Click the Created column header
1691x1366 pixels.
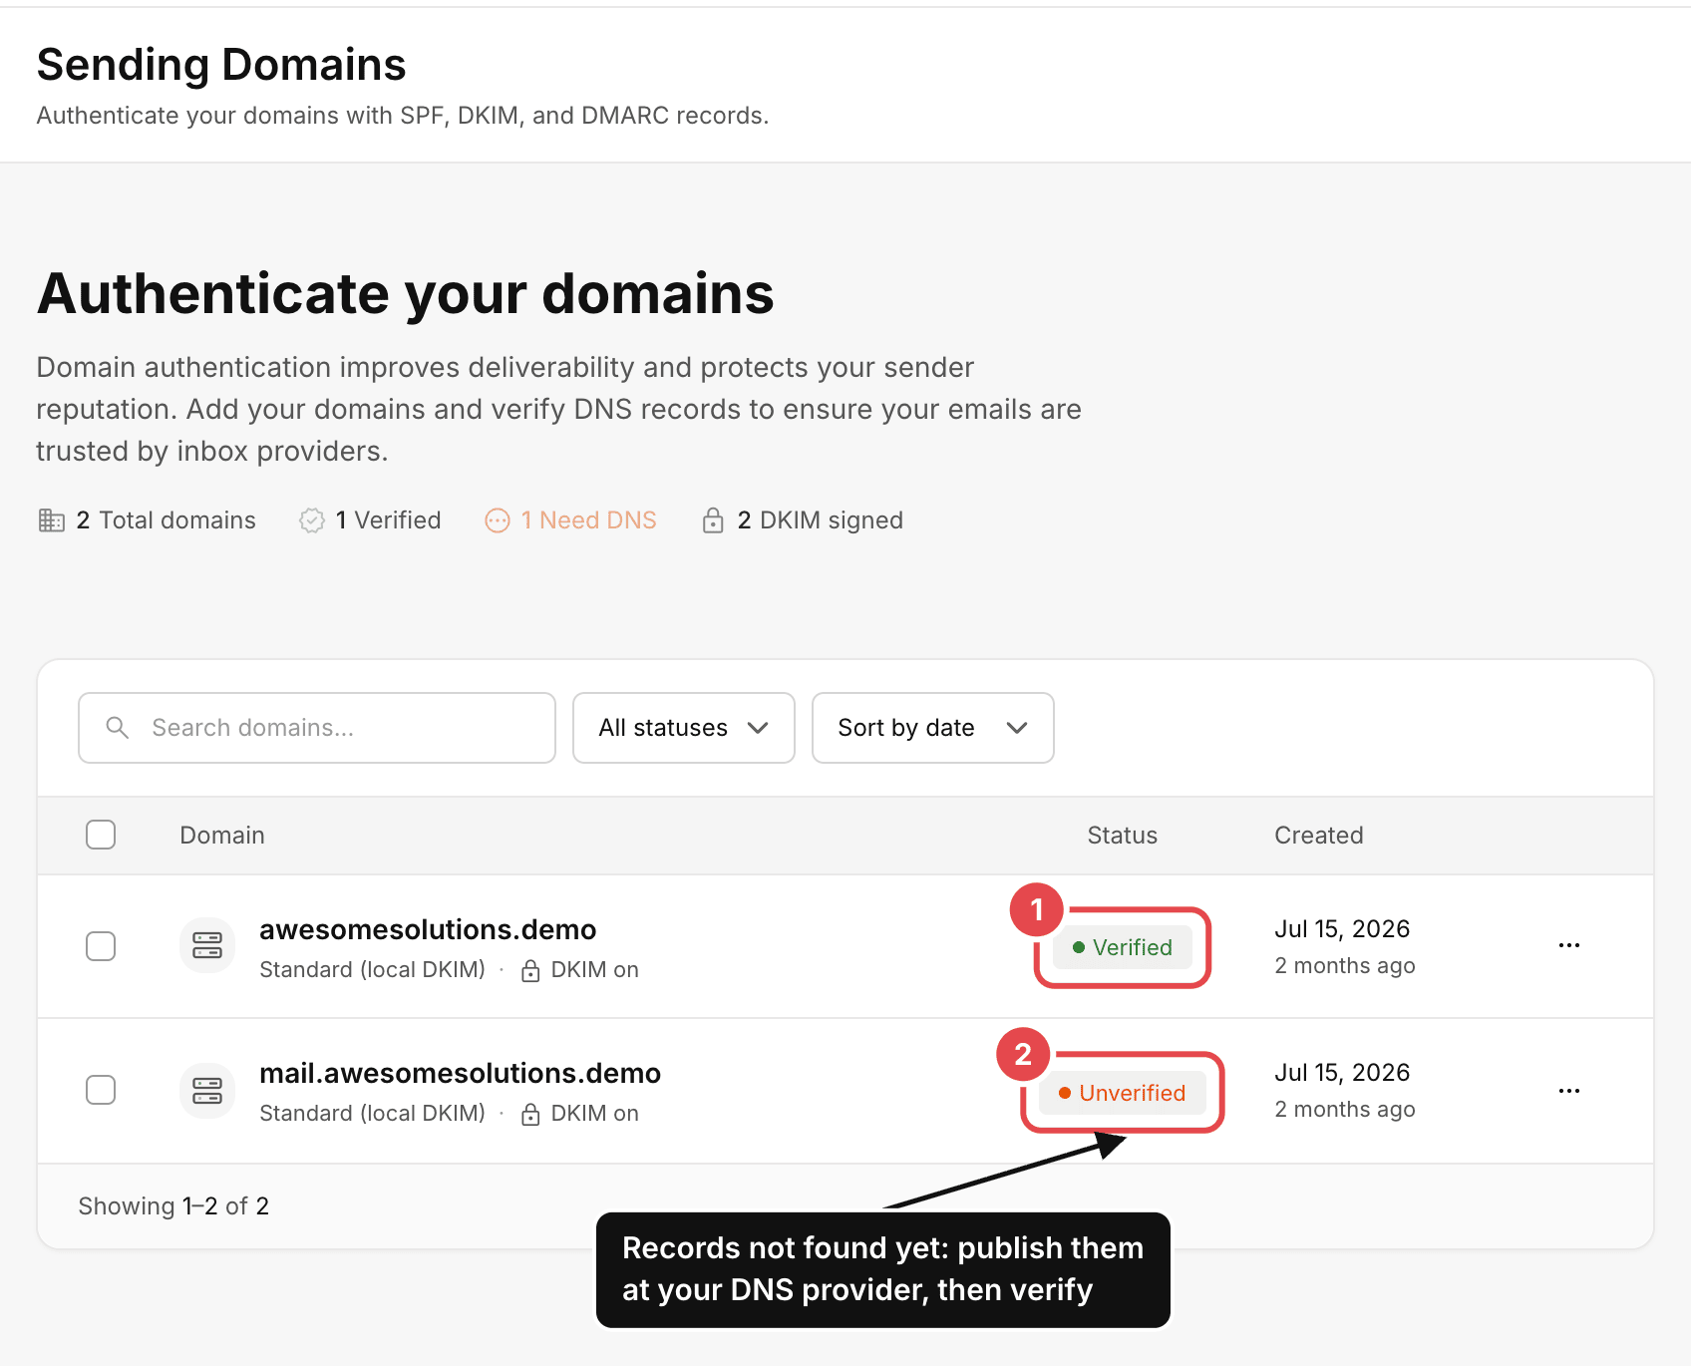[x=1319, y=836]
